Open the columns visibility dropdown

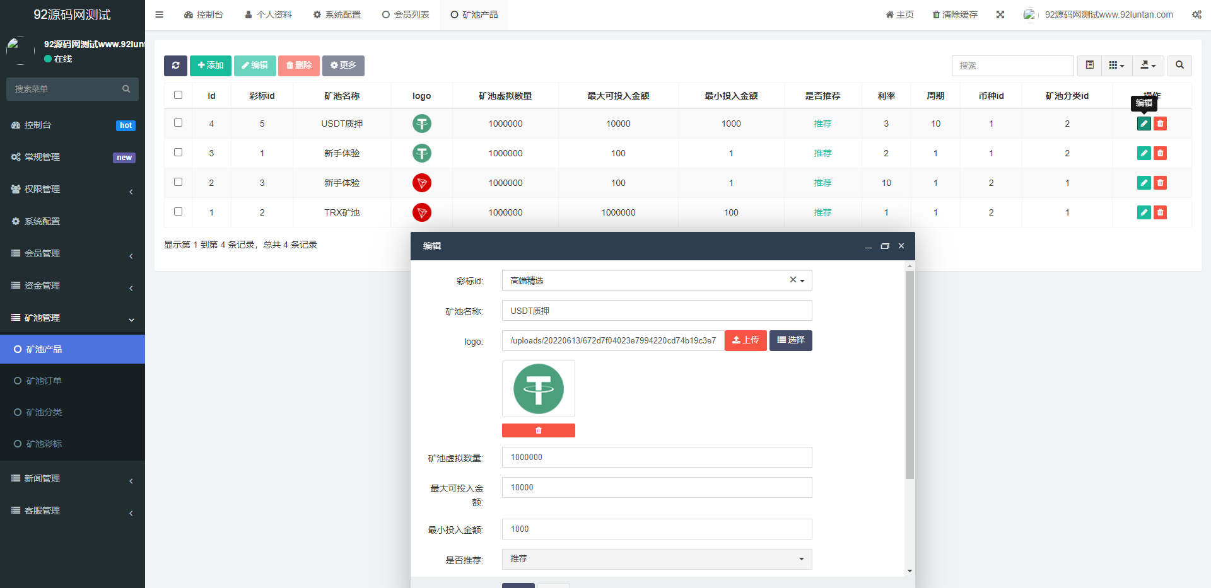(1116, 66)
